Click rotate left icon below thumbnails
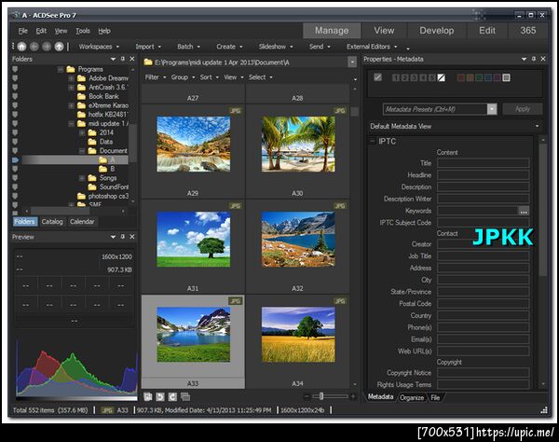The image size is (559, 442). coord(160,396)
